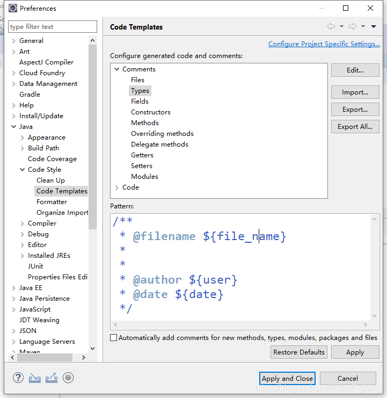Click the Edit... button
This screenshot has height=398, width=387.
click(355, 70)
